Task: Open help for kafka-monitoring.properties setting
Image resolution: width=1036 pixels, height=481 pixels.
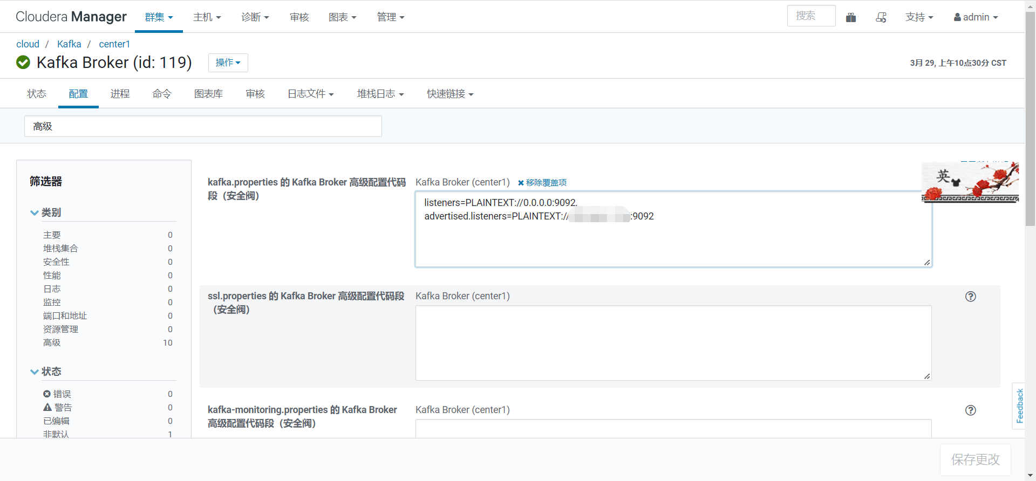Action: (971, 410)
